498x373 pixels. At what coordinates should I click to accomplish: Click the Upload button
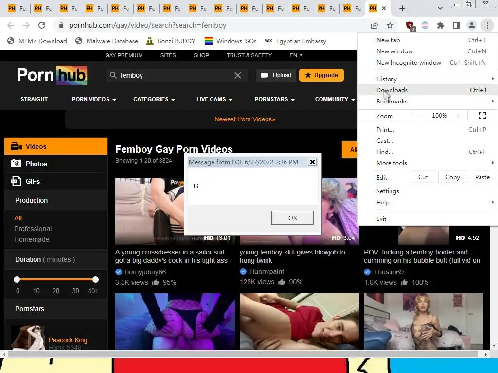[276, 75]
